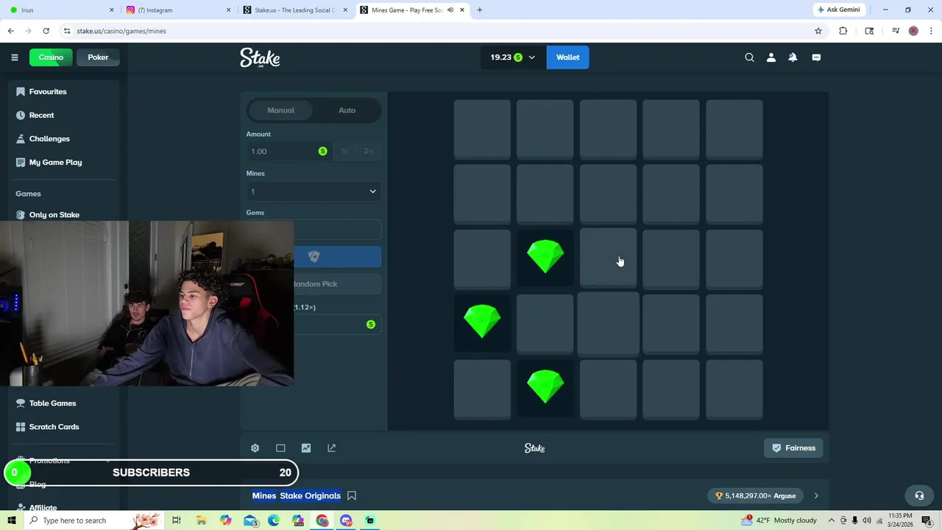Open the user profile icon
Image resolution: width=942 pixels, height=530 pixels.
(x=771, y=57)
